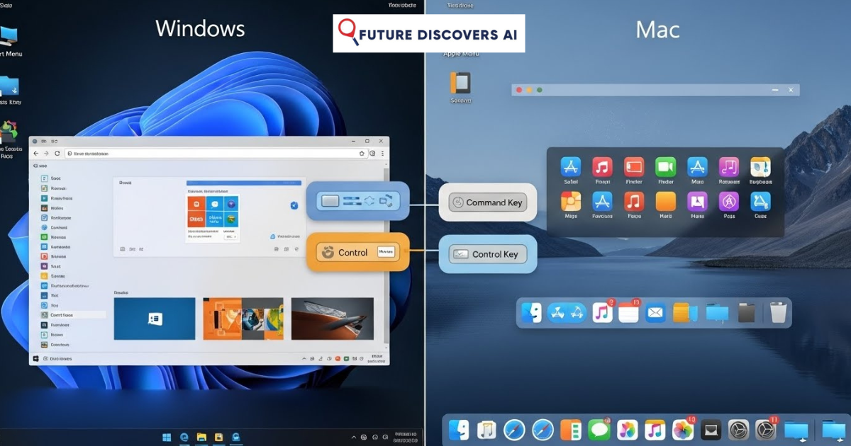
Task: Open the browser three-dot menu
Action: tap(382, 153)
